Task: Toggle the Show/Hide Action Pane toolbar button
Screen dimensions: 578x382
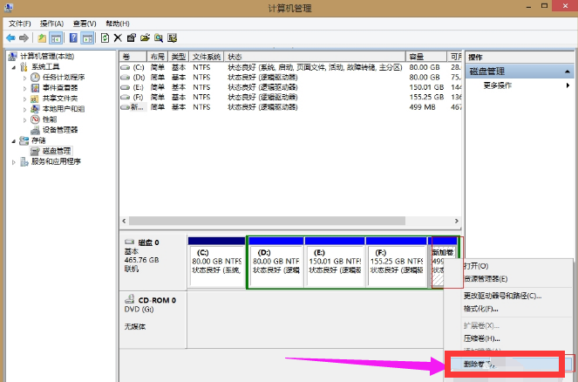Action: click(x=86, y=38)
